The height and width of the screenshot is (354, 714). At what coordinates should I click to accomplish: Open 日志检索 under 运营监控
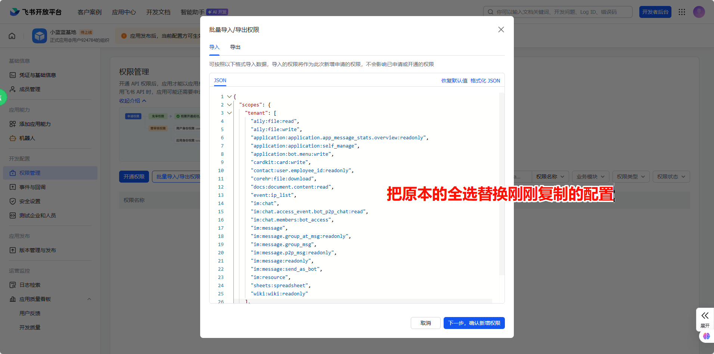pos(30,285)
